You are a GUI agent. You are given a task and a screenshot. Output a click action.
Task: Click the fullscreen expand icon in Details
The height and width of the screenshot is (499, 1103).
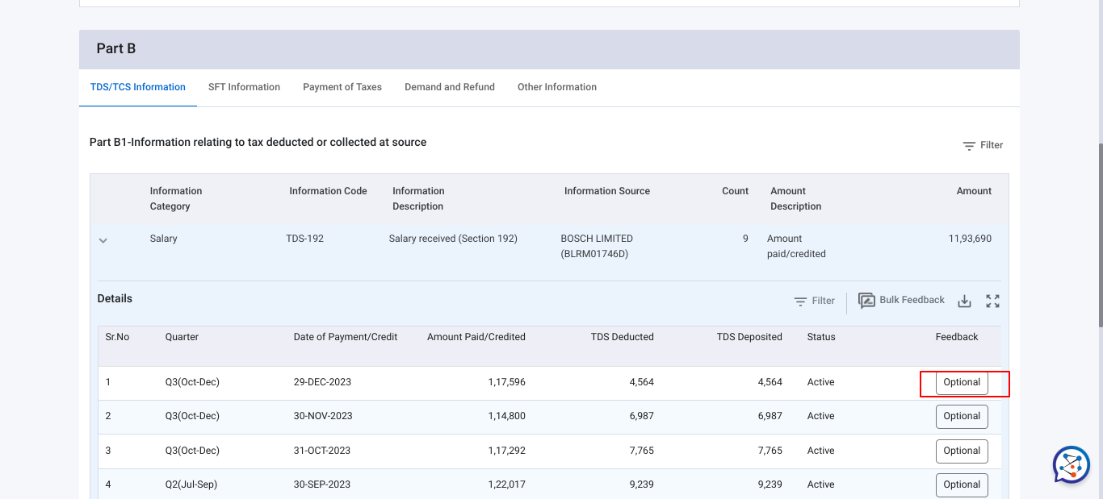(x=992, y=301)
